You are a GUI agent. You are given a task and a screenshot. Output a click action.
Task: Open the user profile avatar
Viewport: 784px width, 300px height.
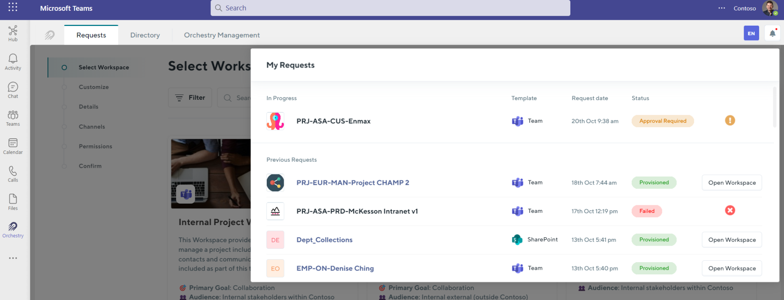tap(770, 8)
